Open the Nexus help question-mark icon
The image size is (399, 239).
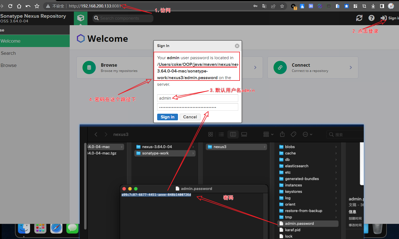[372, 18]
